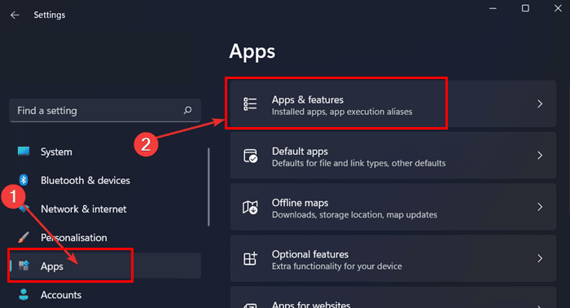Open Apps for websites title
This screenshot has height=308, width=570.
point(311,305)
